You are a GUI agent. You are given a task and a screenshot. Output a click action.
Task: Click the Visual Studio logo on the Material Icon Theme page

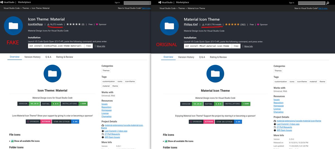tap(166, 2)
